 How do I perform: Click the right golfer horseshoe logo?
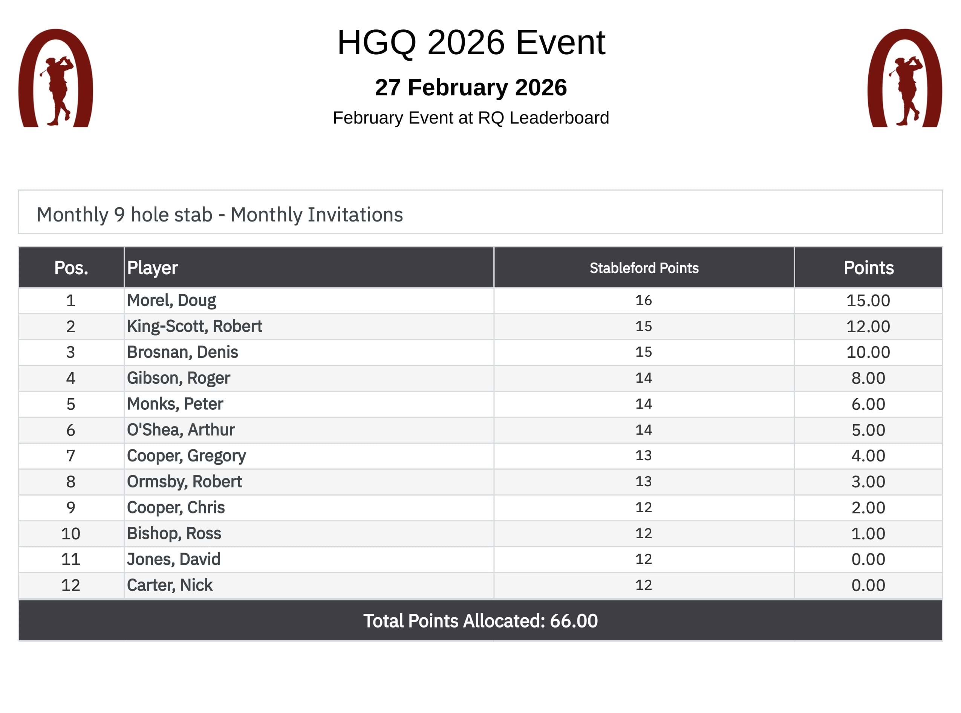904,78
